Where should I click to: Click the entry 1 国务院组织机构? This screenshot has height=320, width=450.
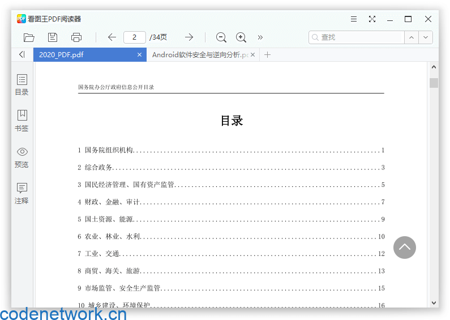click(231, 150)
